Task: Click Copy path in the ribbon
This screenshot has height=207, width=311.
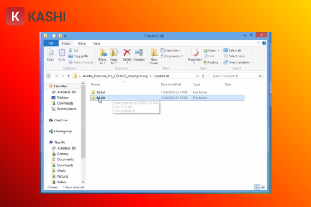Action: tap(78, 56)
